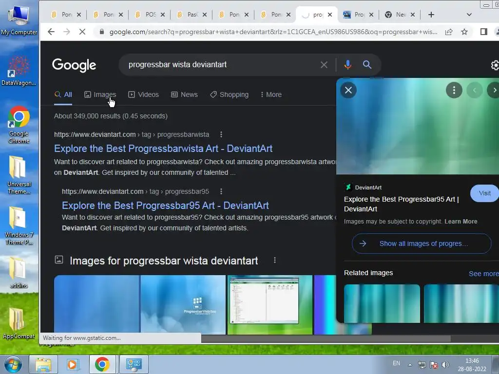This screenshot has width=499, height=374.
Task: Click the magnifying glass search button
Action: click(367, 65)
